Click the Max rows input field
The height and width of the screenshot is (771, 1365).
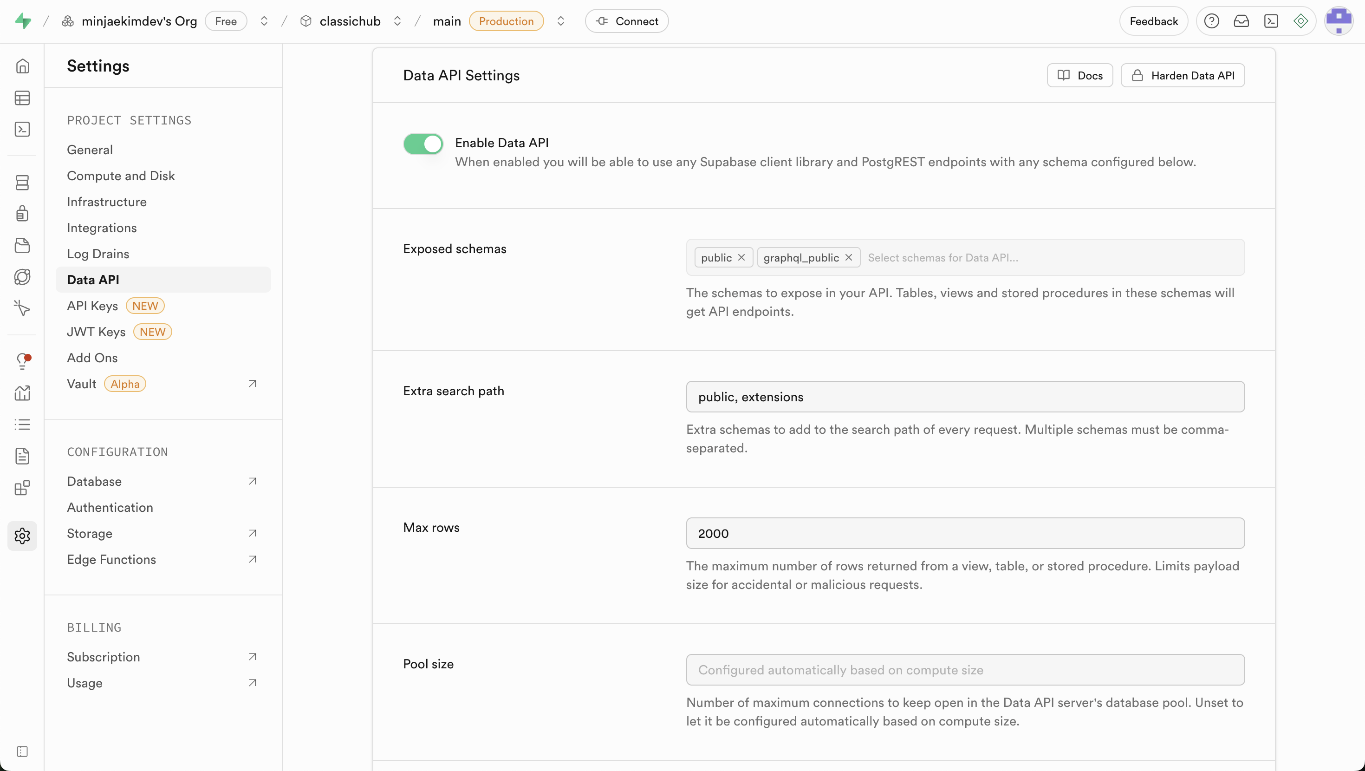[x=964, y=534]
